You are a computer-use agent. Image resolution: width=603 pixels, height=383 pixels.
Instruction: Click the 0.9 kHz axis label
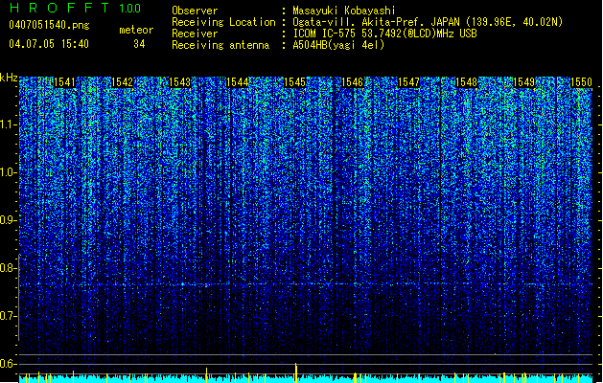point(9,220)
